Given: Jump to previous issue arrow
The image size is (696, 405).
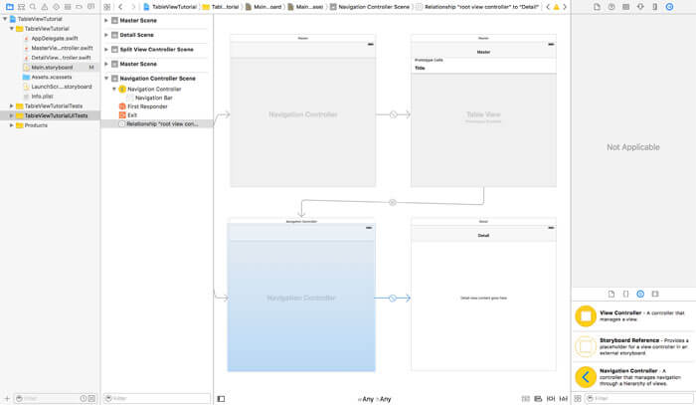Looking at the screenshot, I should pyautogui.click(x=548, y=7).
